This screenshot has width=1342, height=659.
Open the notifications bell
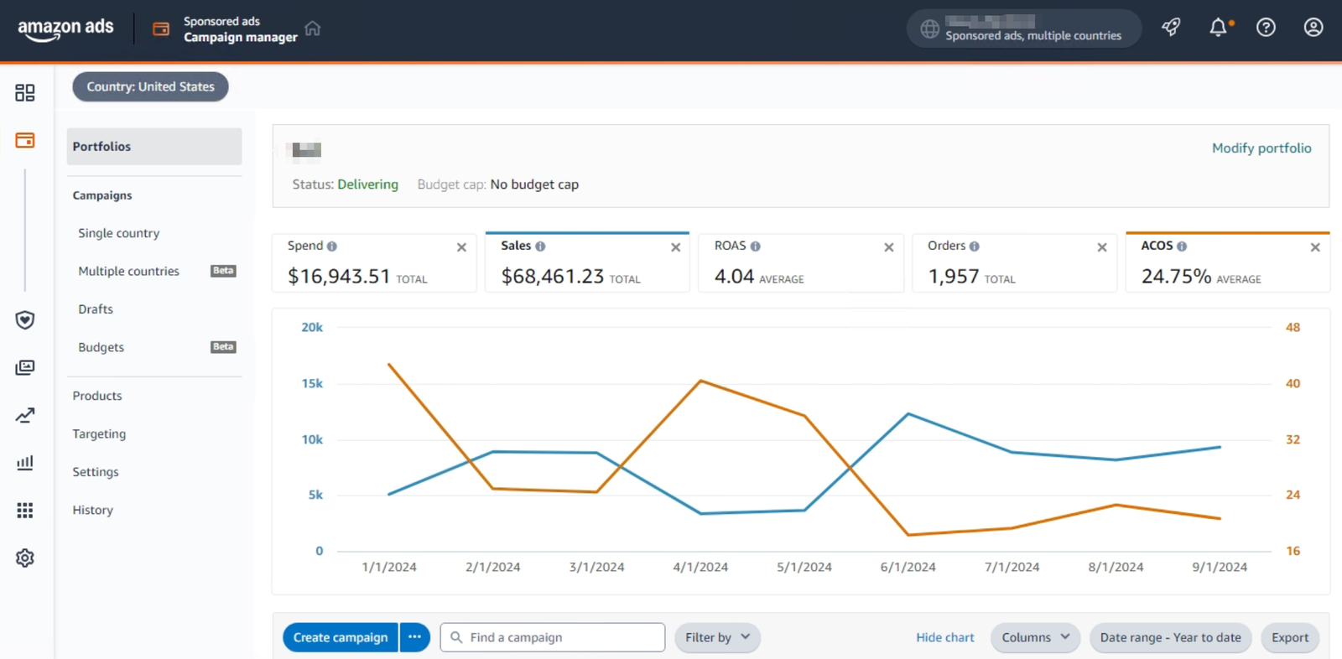point(1219,28)
